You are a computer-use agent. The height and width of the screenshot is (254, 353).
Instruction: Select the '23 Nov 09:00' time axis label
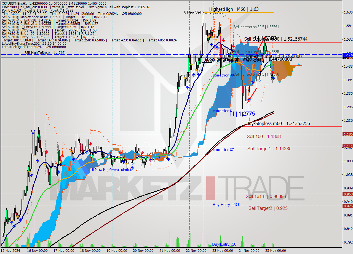click(x=222, y=251)
